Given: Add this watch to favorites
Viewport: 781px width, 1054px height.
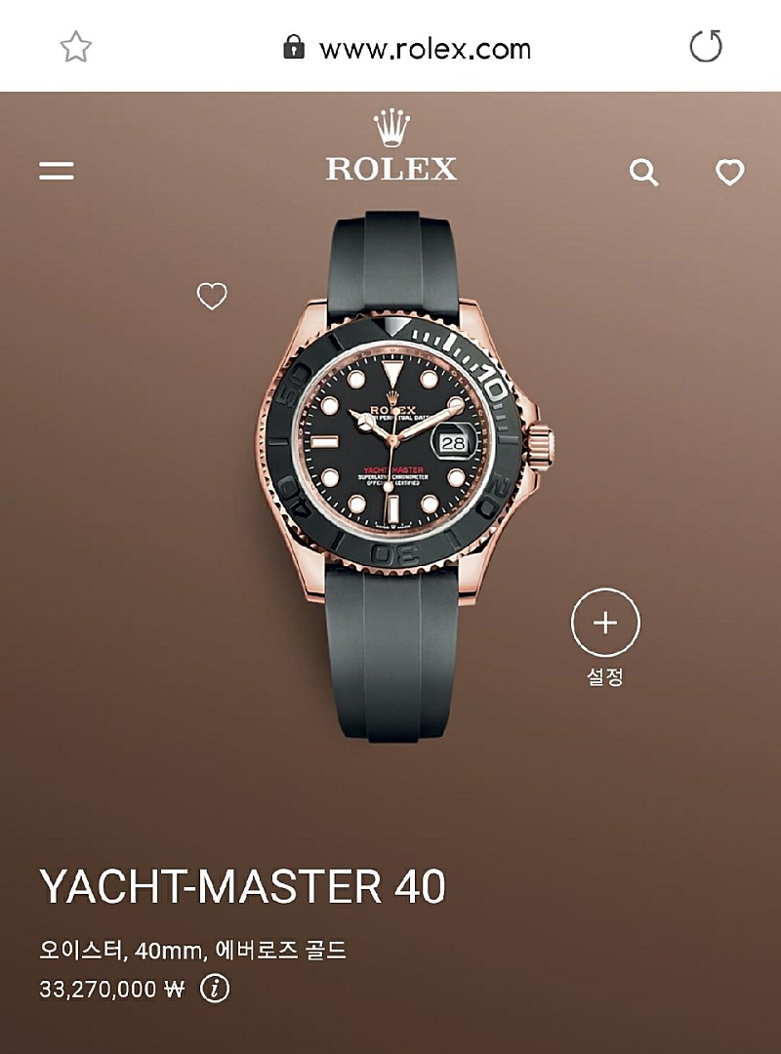Looking at the screenshot, I should click(211, 296).
